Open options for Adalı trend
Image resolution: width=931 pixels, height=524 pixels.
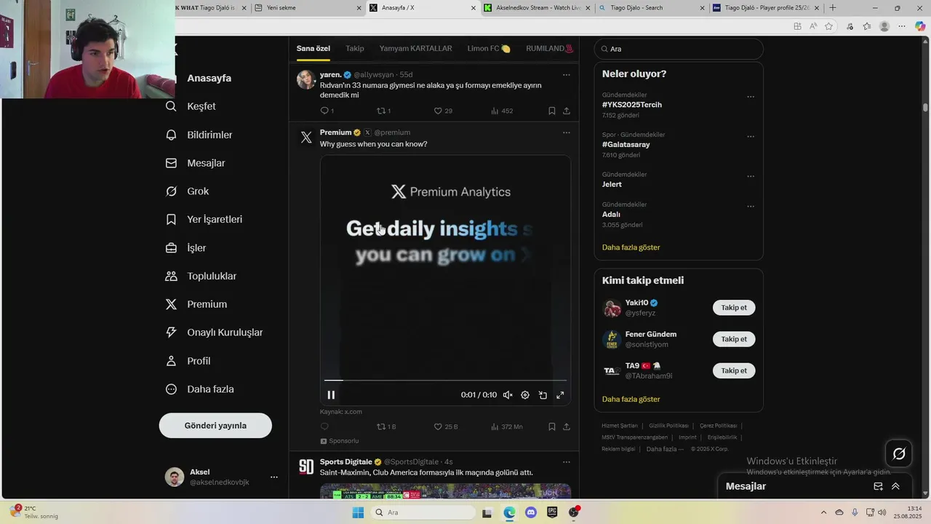point(751,207)
